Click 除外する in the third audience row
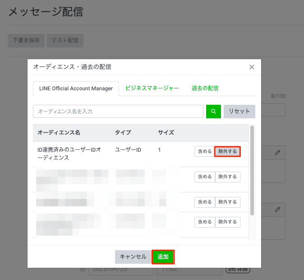 [x=228, y=202]
